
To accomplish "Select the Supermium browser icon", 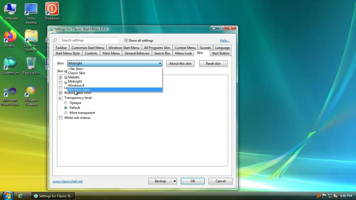I will coord(10,66).
